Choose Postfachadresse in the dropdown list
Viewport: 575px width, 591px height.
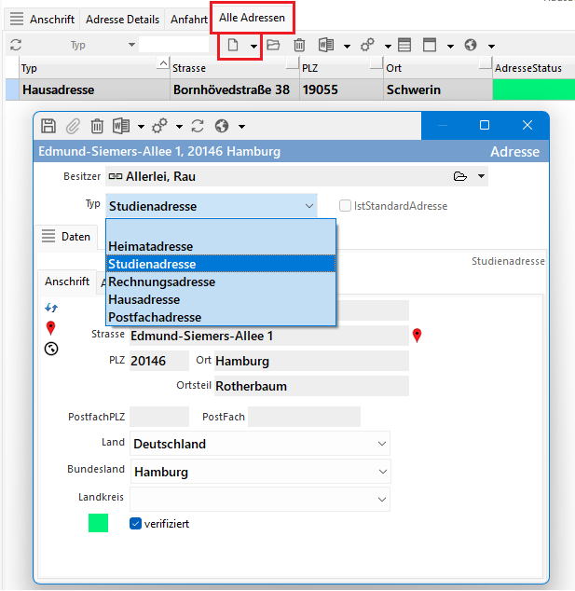155,317
